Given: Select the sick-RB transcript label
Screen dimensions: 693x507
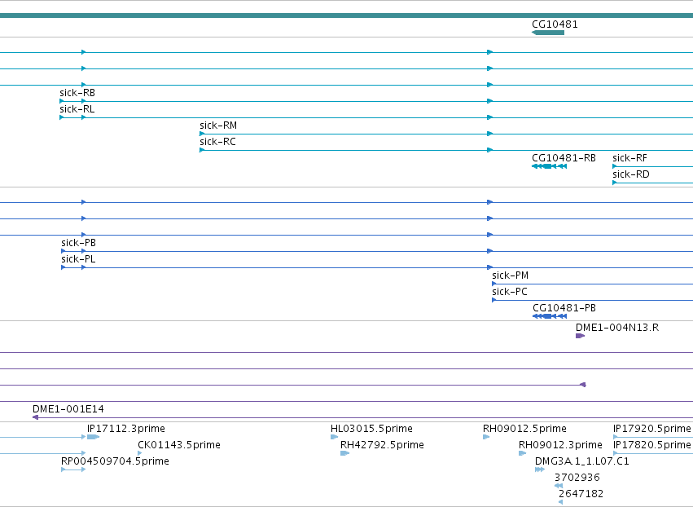Looking at the screenshot, I should (x=77, y=92).
